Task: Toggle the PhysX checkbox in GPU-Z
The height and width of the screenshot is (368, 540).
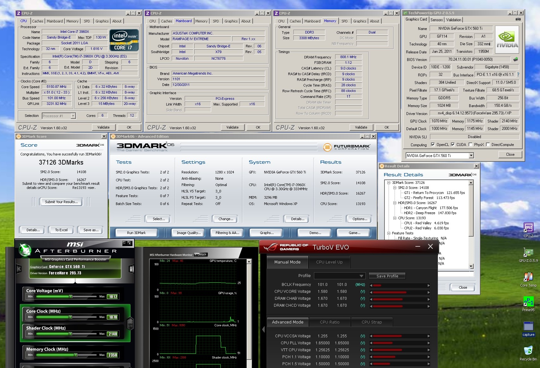Action: [470, 145]
